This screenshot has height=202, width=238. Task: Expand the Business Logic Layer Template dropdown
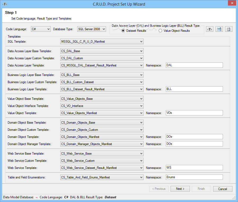click(102, 89)
